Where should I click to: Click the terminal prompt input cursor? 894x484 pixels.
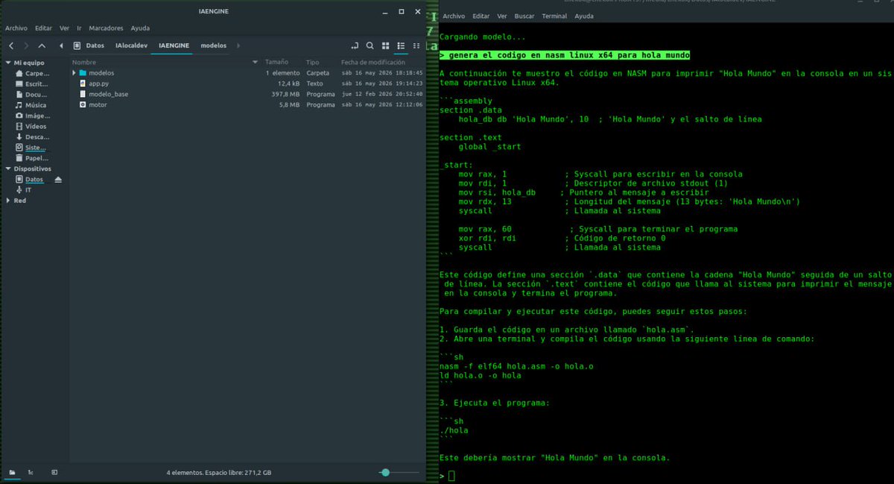451,476
